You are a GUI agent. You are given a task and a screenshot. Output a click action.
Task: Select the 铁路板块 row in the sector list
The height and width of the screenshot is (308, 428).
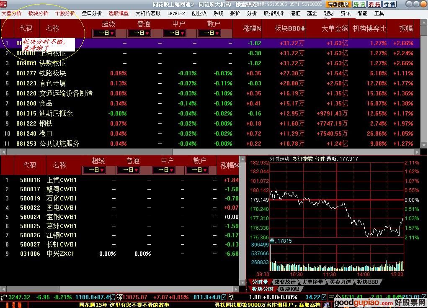coord(52,73)
